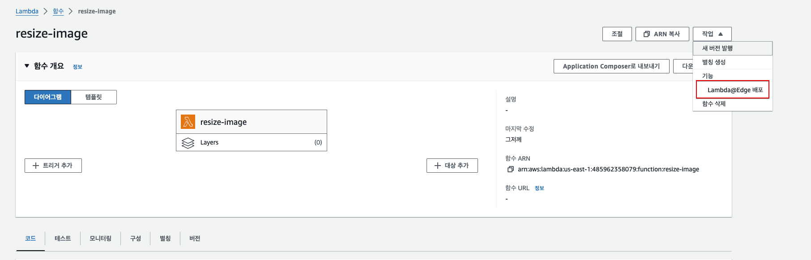Open Lambda breadcrumb link

click(x=27, y=11)
